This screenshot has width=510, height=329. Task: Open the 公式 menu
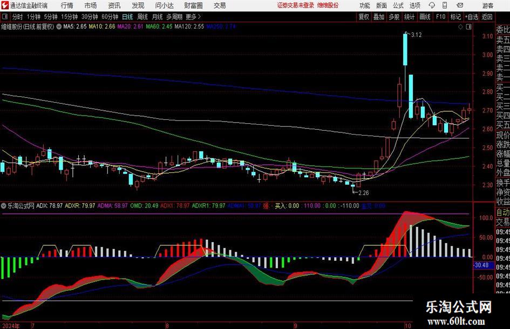[398, 5]
